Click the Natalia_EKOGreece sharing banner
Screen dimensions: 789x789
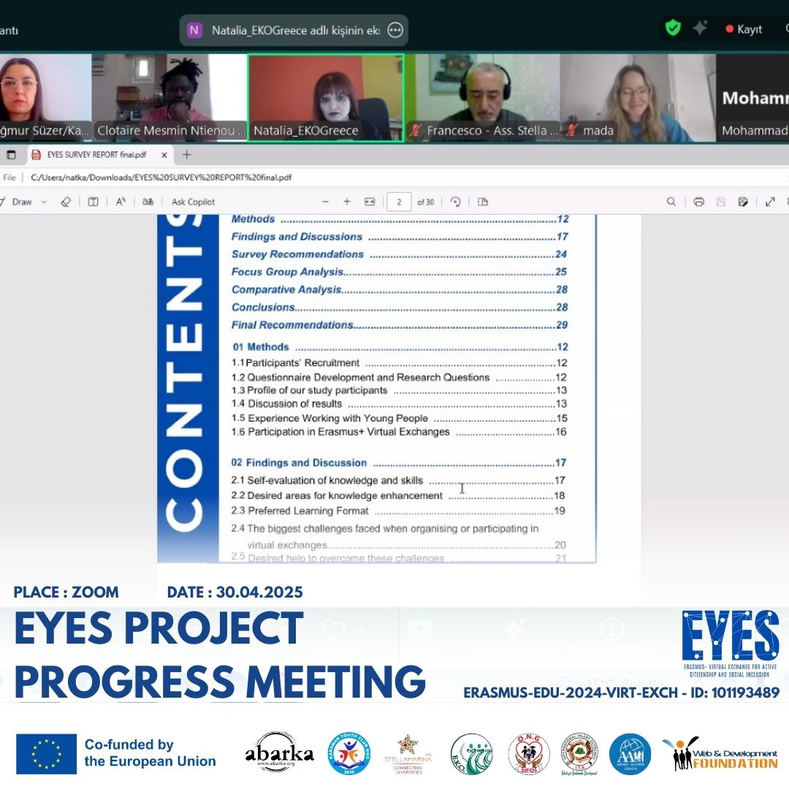click(x=294, y=30)
